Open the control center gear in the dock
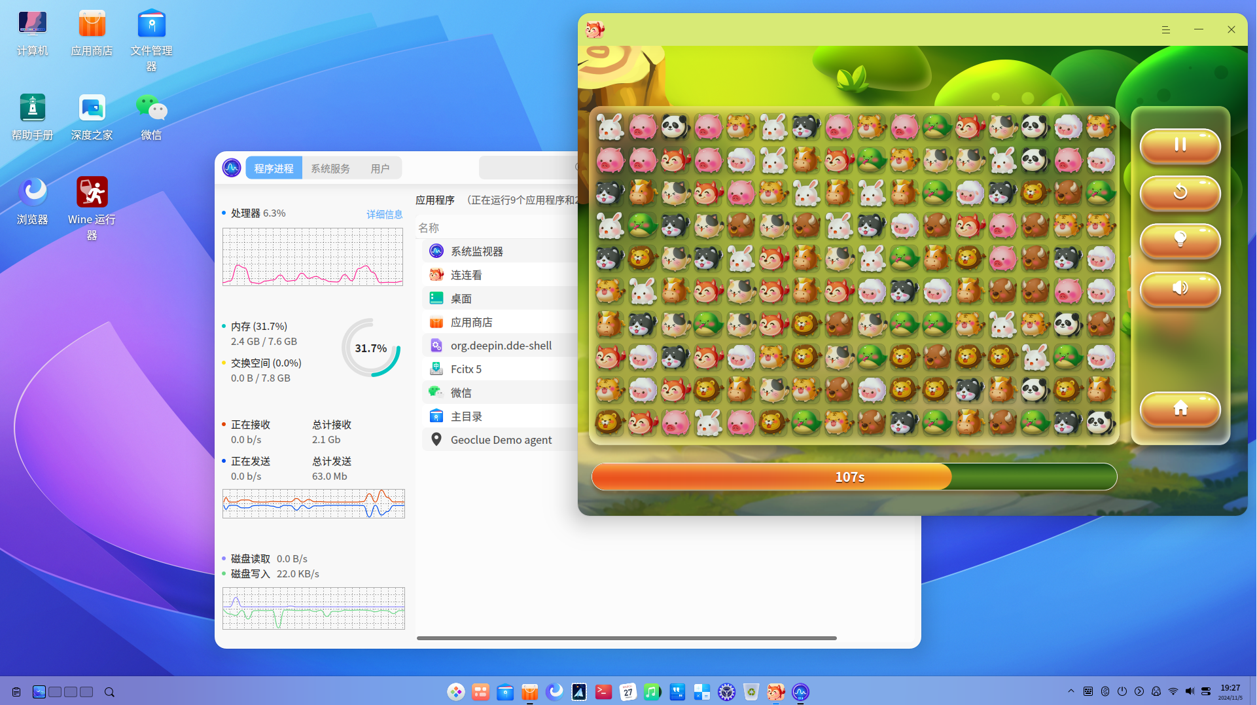 coord(726,692)
